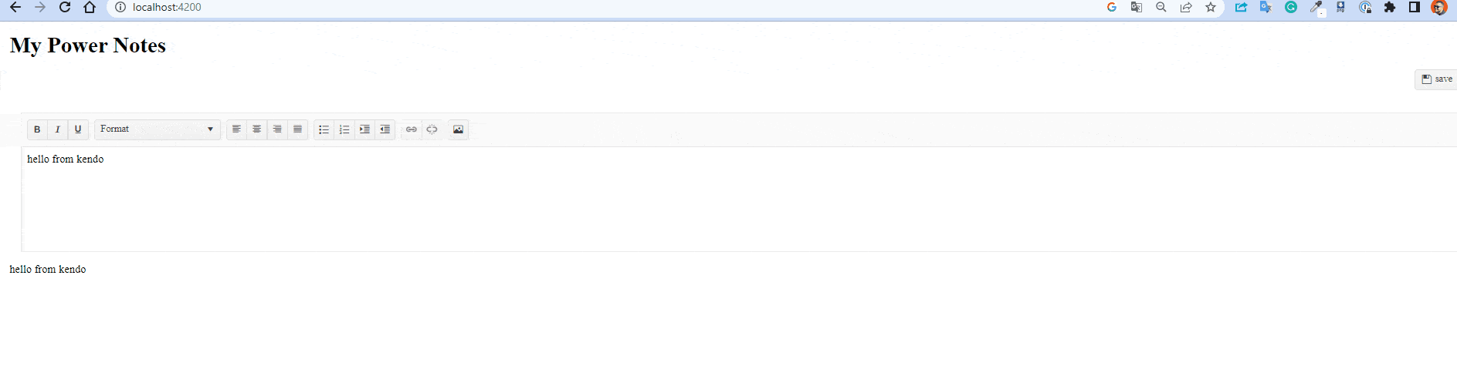
Task: Save the note with save button
Action: tap(1436, 79)
